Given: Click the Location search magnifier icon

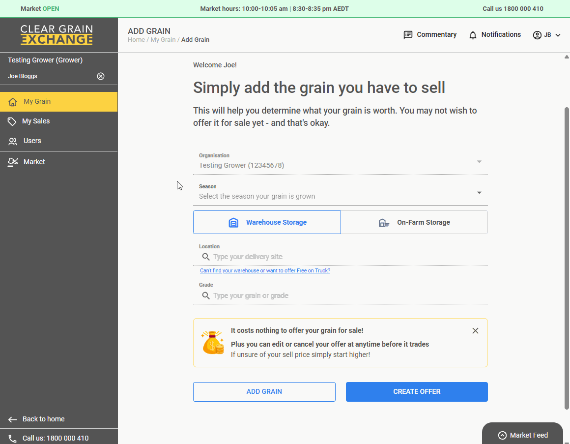Looking at the screenshot, I should pos(206,257).
